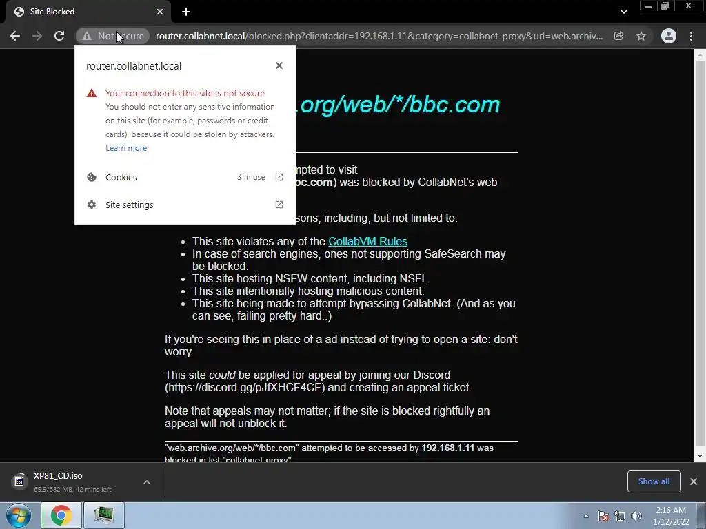Click the page scrollbar down arrow

[x=700, y=456]
